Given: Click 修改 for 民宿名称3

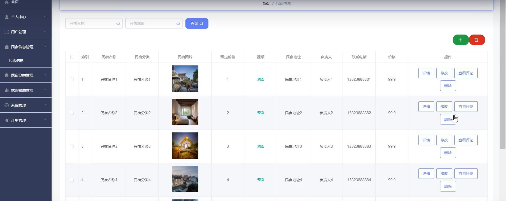Looking at the screenshot, I should click(x=444, y=140).
